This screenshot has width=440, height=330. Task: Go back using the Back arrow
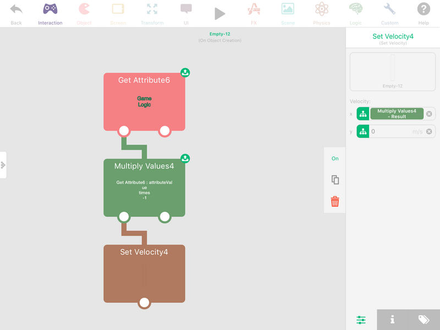pyautogui.click(x=16, y=13)
